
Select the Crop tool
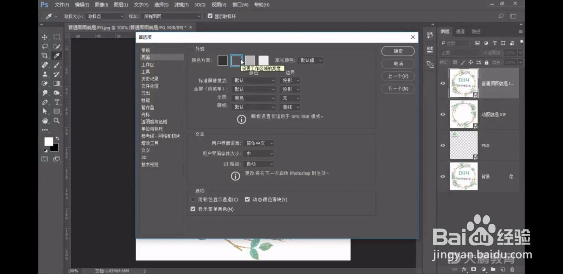(x=45, y=56)
